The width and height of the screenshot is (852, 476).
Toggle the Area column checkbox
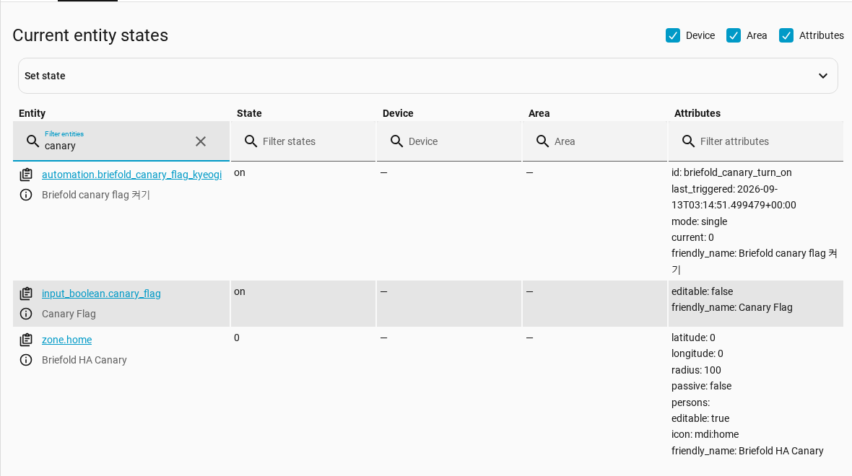point(734,36)
